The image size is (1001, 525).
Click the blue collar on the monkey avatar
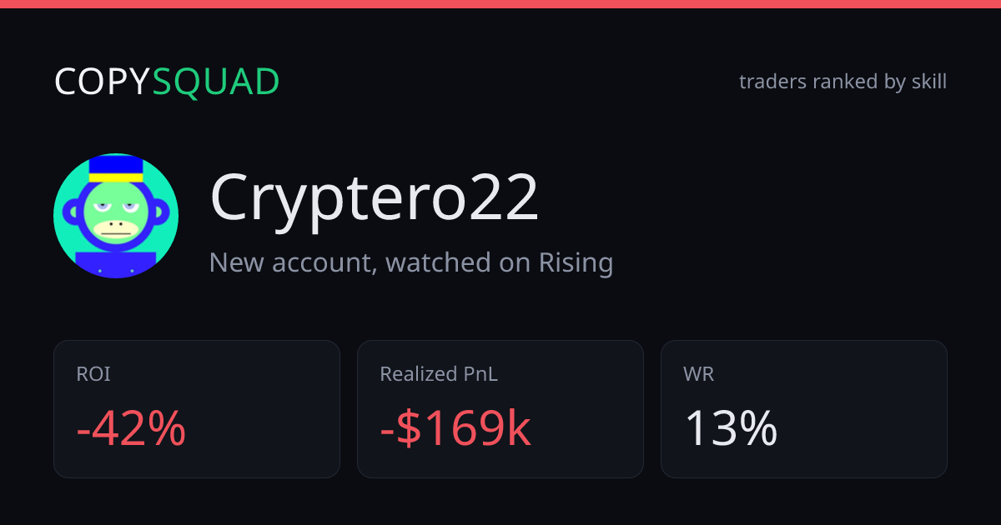[116, 263]
